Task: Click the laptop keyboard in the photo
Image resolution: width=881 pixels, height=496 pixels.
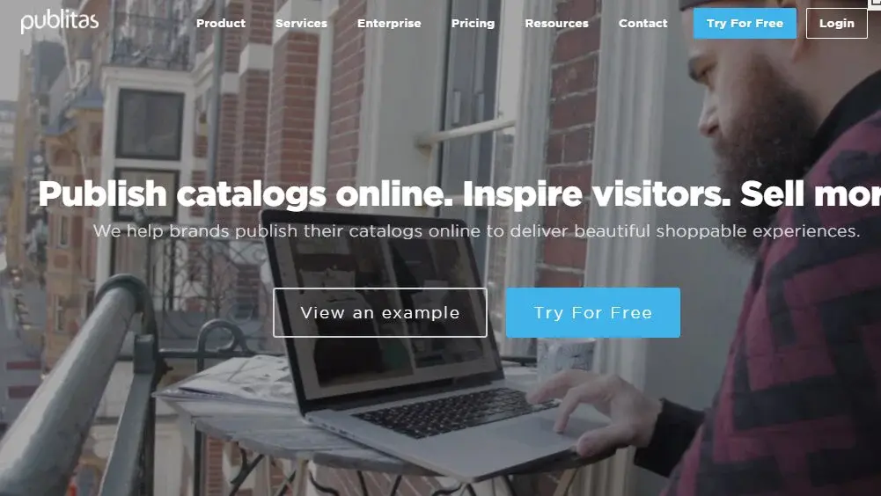Action: pyautogui.click(x=454, y=412)
